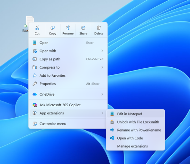Screen dimensions: 190x164
Task: Click the Visual Studio Code icon
Action: [x=112, y=138]
